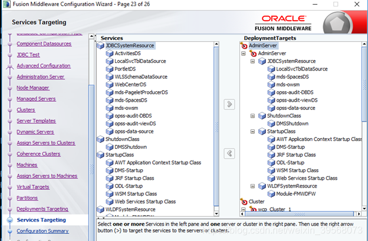Click DMSShutdown cube icon in Services pane
Image resolution: width=368 pixels, height=241 pixels.
coord(110,147)
